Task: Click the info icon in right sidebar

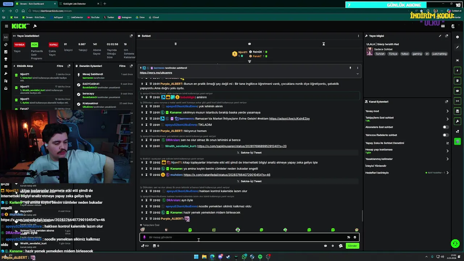Action: tap(457, 37)
